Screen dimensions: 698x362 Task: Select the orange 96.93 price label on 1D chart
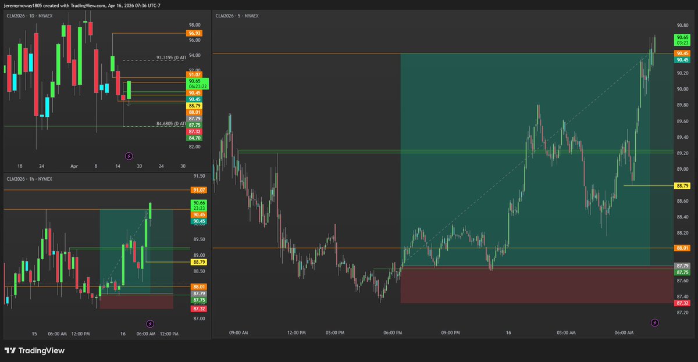tap(194, 33)
